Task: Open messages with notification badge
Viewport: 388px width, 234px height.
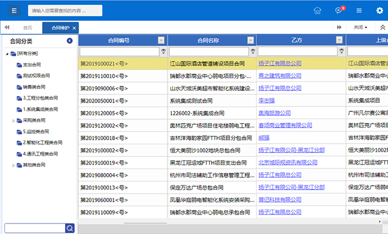Action: point(339,11)
